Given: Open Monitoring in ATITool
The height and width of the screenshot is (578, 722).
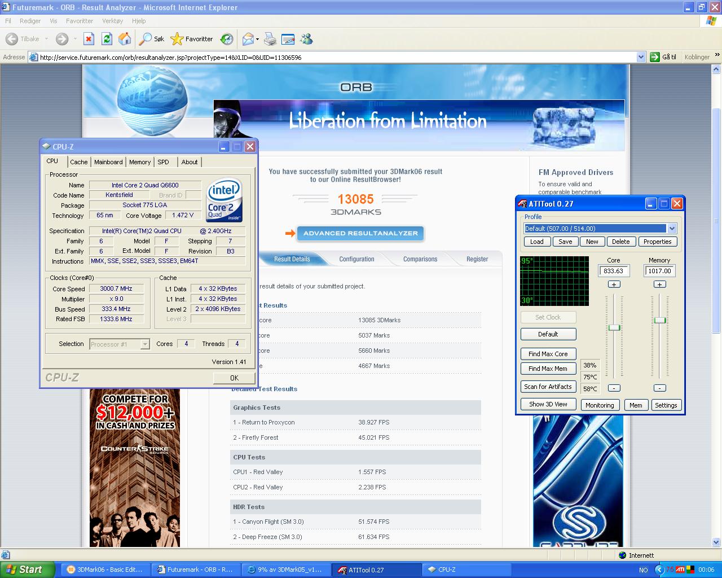Looking at the screenshot, I should (600, 405).
